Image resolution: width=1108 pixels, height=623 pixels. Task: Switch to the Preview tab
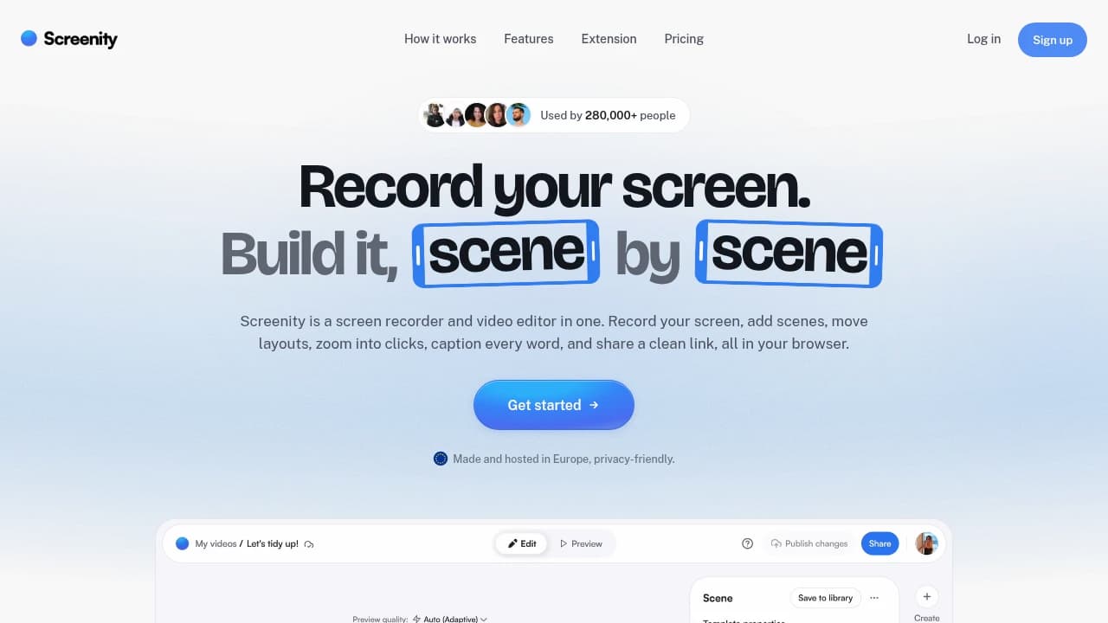pos(581,543)
